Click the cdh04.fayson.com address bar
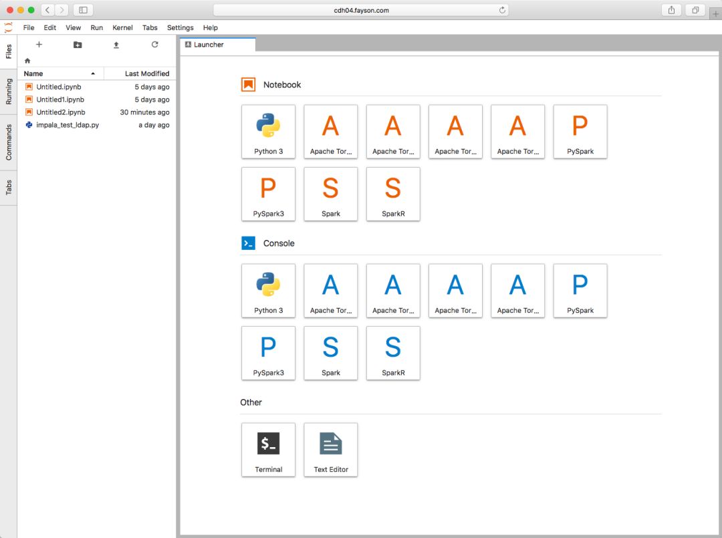Screen dimensions: 722x538 (x=361, y=10)
